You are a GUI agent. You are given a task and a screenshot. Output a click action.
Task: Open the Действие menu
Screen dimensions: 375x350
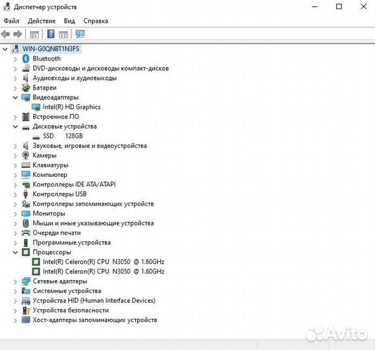tap(42, 21)
